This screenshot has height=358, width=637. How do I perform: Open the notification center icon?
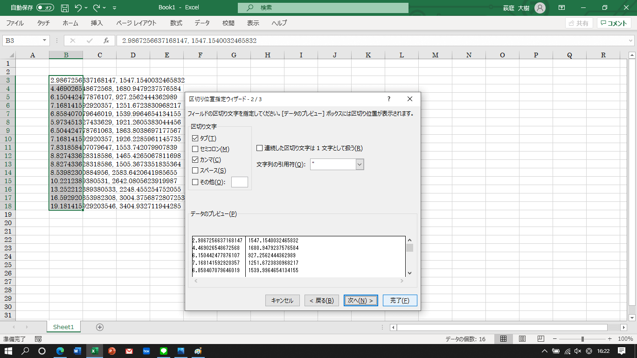click(x=622, y=351)
